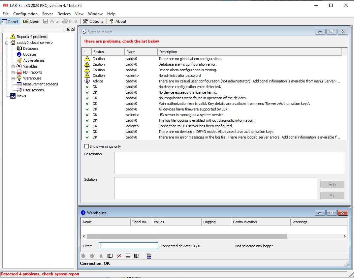Toggle the Panel toolbar button
Image resolution: width=354 pixels, height=278 pixels.
10,21
